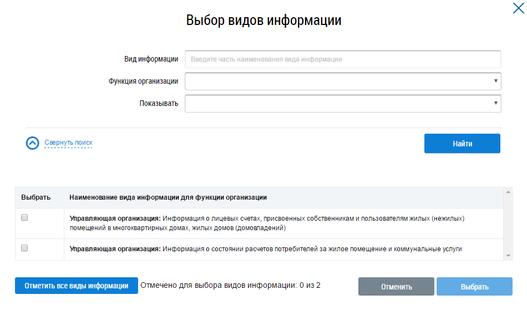Image resolution: width=527 pixels, height=315 pixels.
Task: Select the row text about 'состоянии расчетов'
Action: (265, 249)
